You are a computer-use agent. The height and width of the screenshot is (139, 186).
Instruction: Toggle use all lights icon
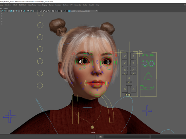click(21, 11)
